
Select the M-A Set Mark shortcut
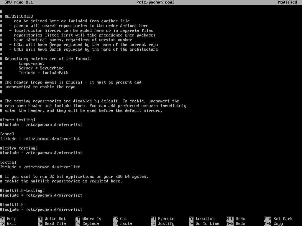pos(278,219)
